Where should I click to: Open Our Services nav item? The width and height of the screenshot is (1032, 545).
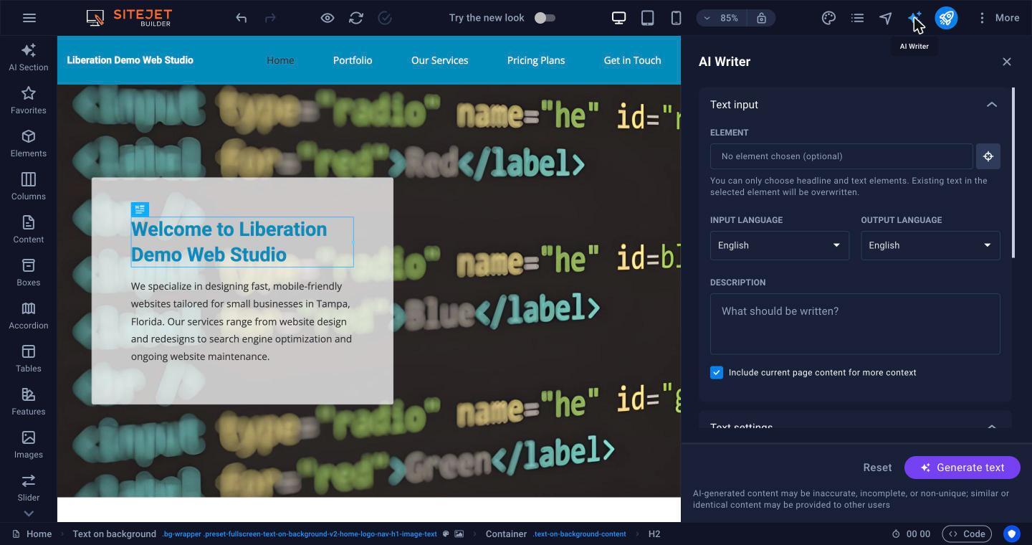[x=440, y=60]
